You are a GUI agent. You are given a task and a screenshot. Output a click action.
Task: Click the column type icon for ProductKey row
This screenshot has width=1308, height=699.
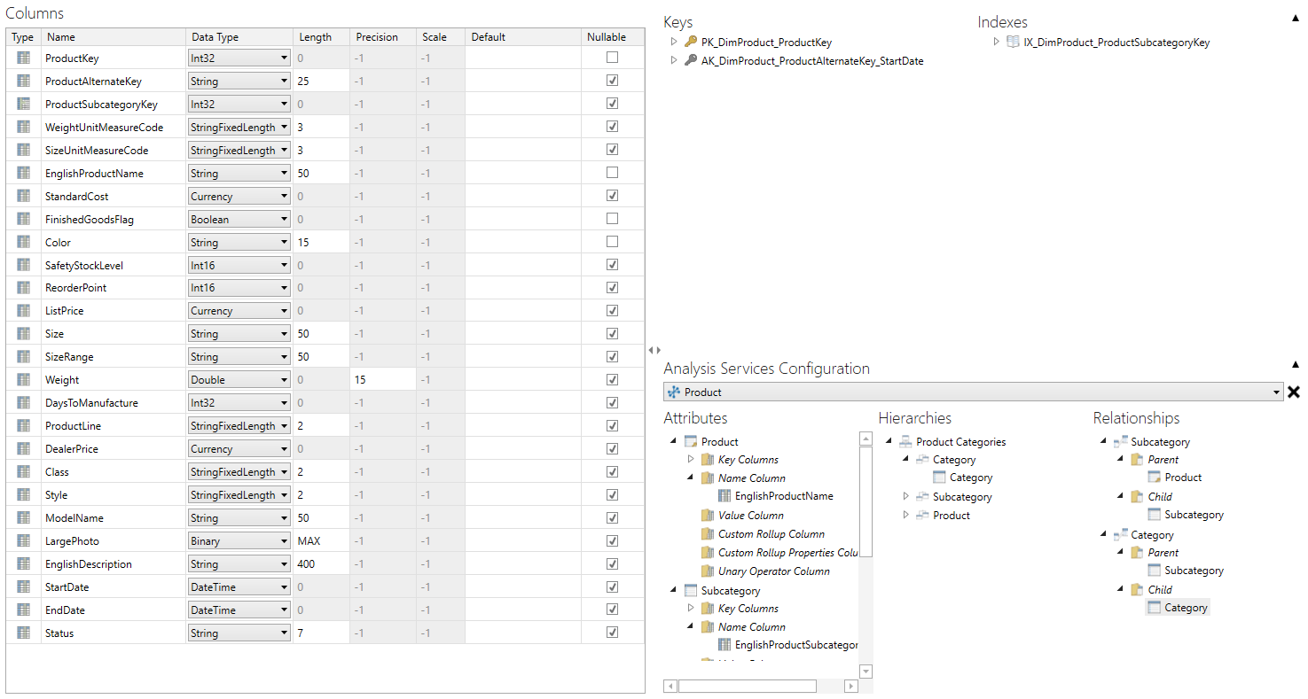pyautogui.click(x=23, y=58)
